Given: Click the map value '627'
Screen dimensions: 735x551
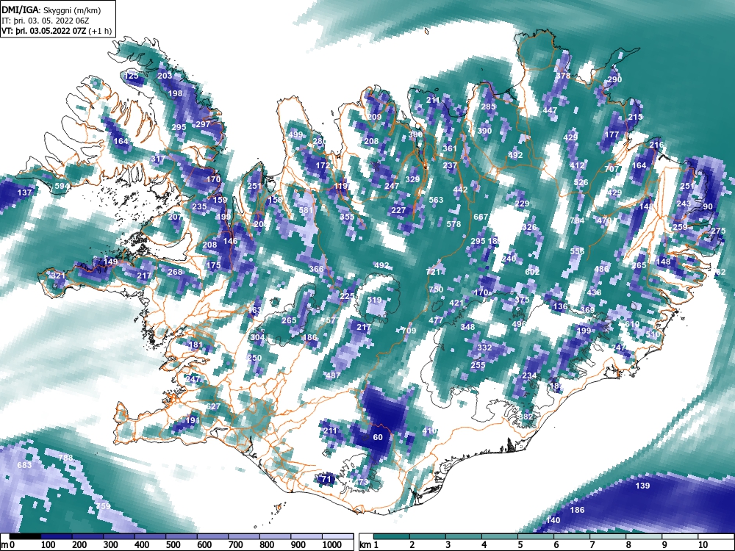Looking at the screenshot, I should (x=213, y=406).
